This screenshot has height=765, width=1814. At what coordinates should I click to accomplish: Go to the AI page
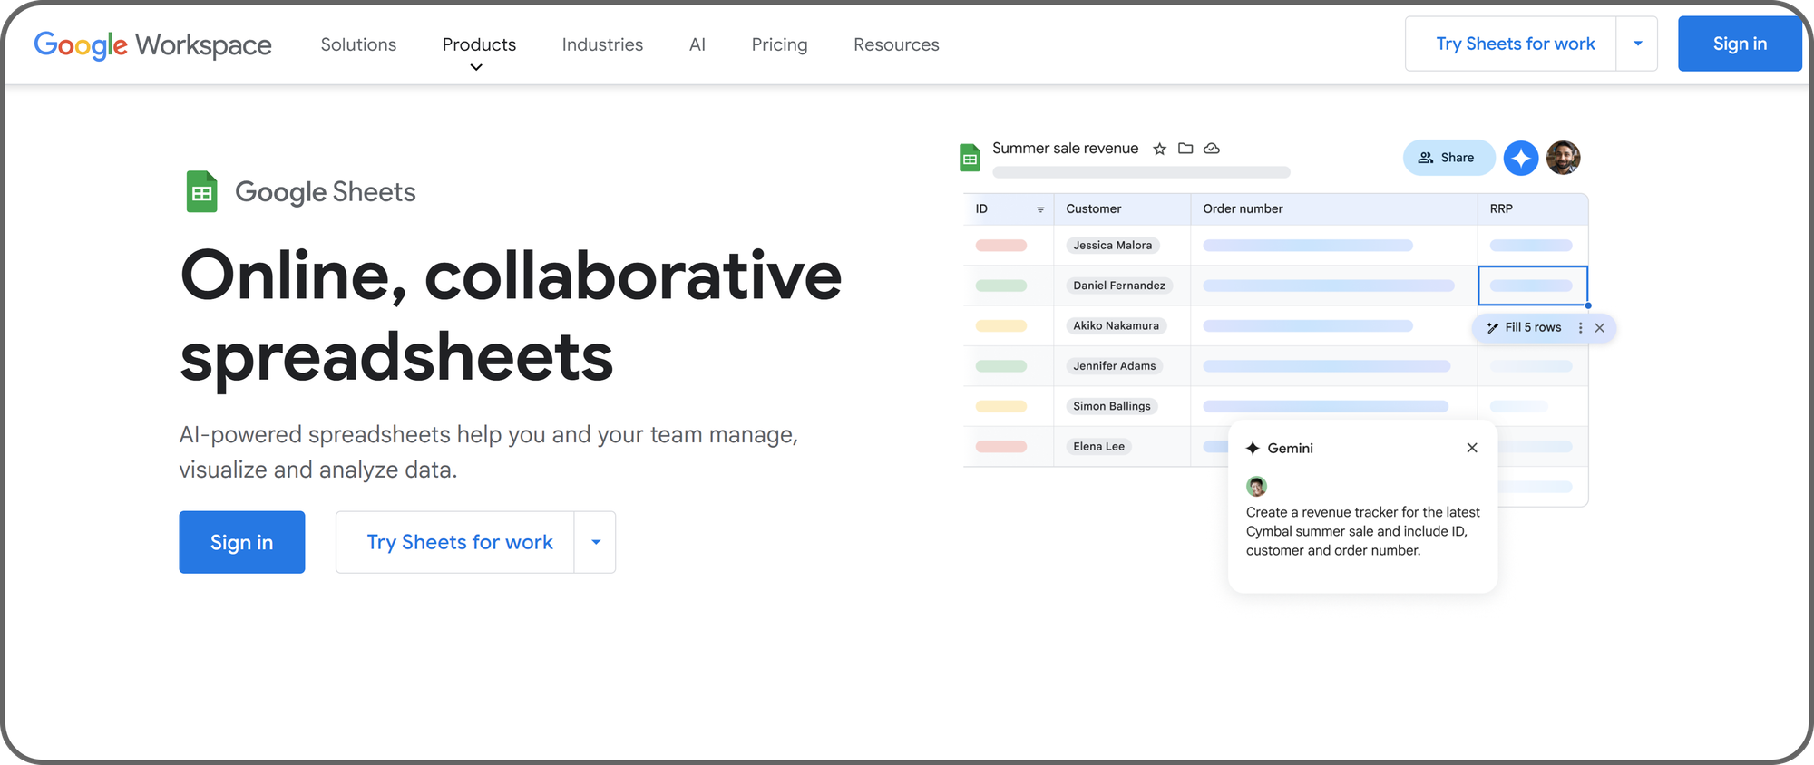(697, 44)
